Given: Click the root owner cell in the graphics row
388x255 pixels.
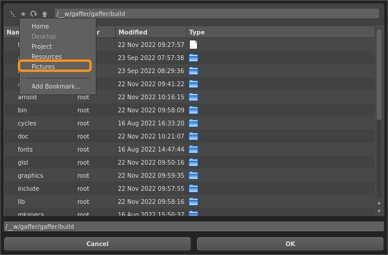Looking at the screenshot, I should (x=83, y=176).
